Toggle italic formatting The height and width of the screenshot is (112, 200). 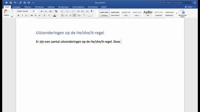point(22,15)
